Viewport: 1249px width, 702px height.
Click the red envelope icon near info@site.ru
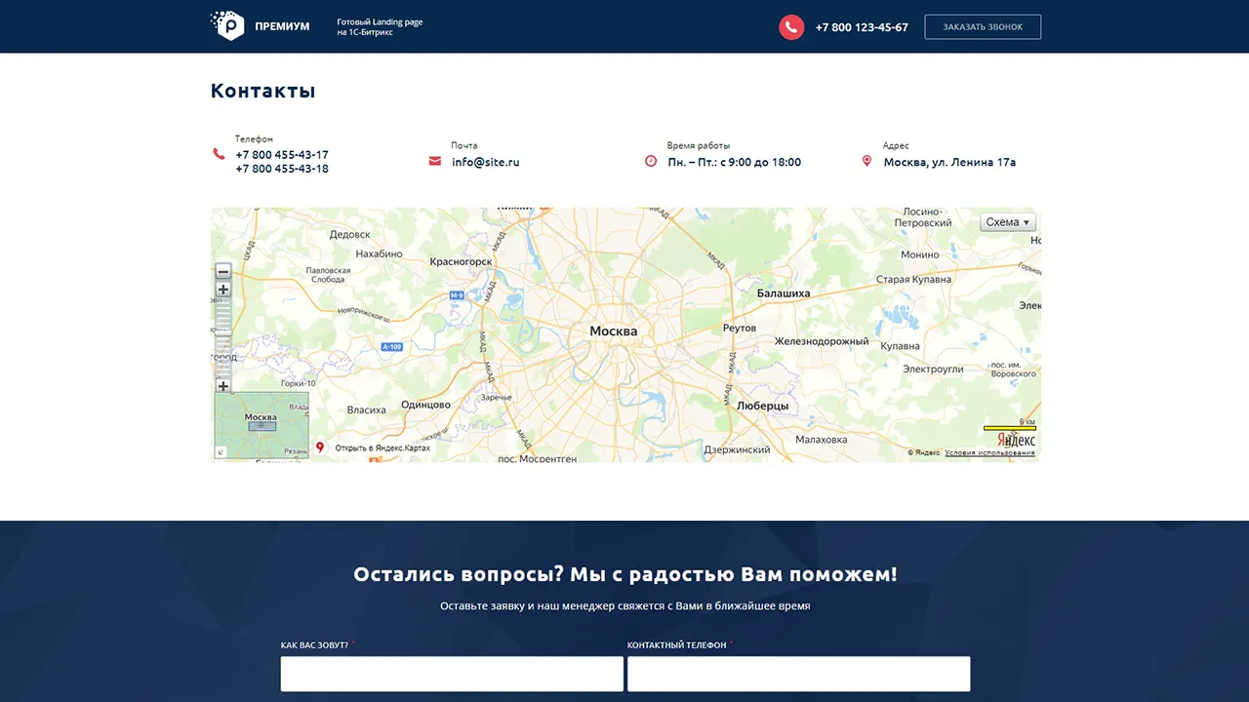(435, 162)
